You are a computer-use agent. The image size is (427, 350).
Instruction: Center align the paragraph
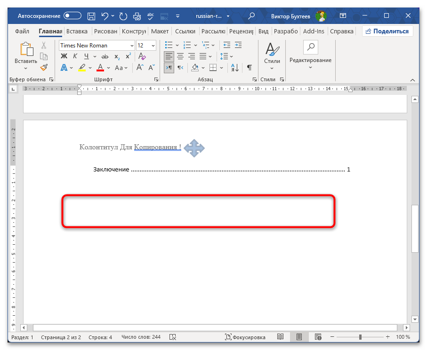pos(180,56)
